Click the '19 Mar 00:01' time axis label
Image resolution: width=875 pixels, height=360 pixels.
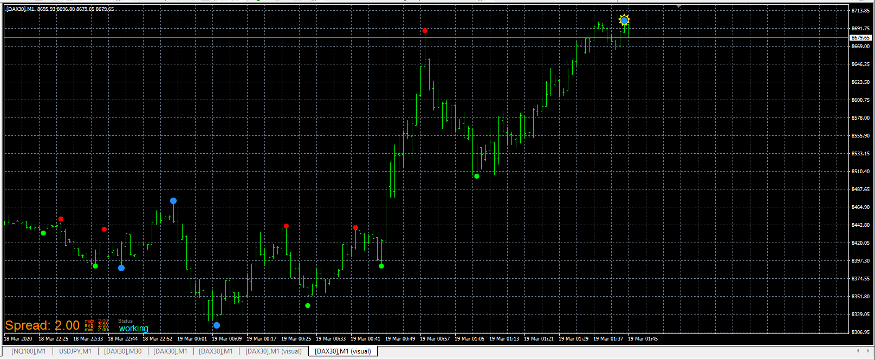point(192,339)
